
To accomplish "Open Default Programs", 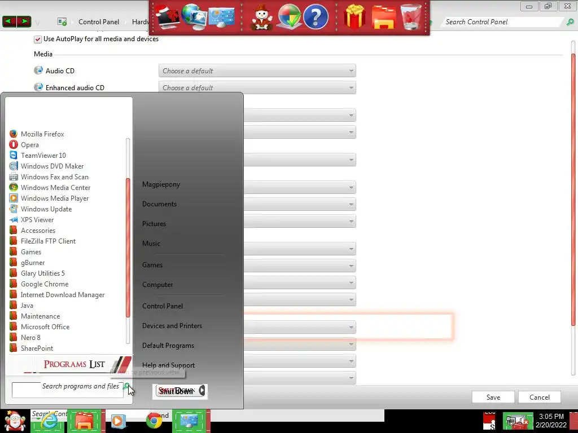I will click(x=168, y=346).
